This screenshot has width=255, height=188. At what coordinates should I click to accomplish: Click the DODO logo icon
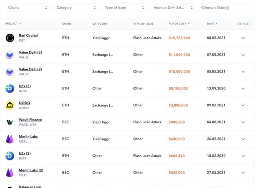click(10, 105)
